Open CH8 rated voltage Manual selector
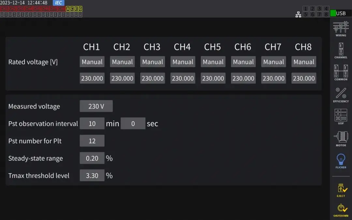This screenshot has height=220, width=352. point(304,62)
